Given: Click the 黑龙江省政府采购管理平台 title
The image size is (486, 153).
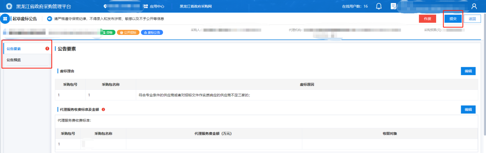Looking at the screenshot, I should pos(43,7).
